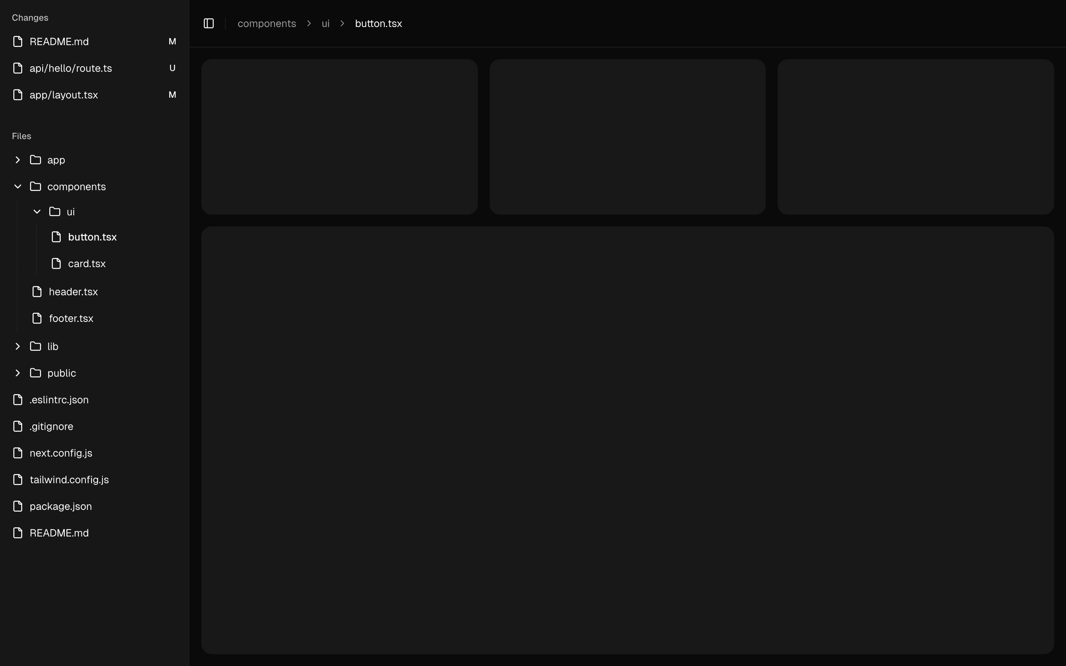This screenshot has height=666, width=1066.
Task: Click file icon beside api/hello/route.ts
Action: (x=18, y=68)
